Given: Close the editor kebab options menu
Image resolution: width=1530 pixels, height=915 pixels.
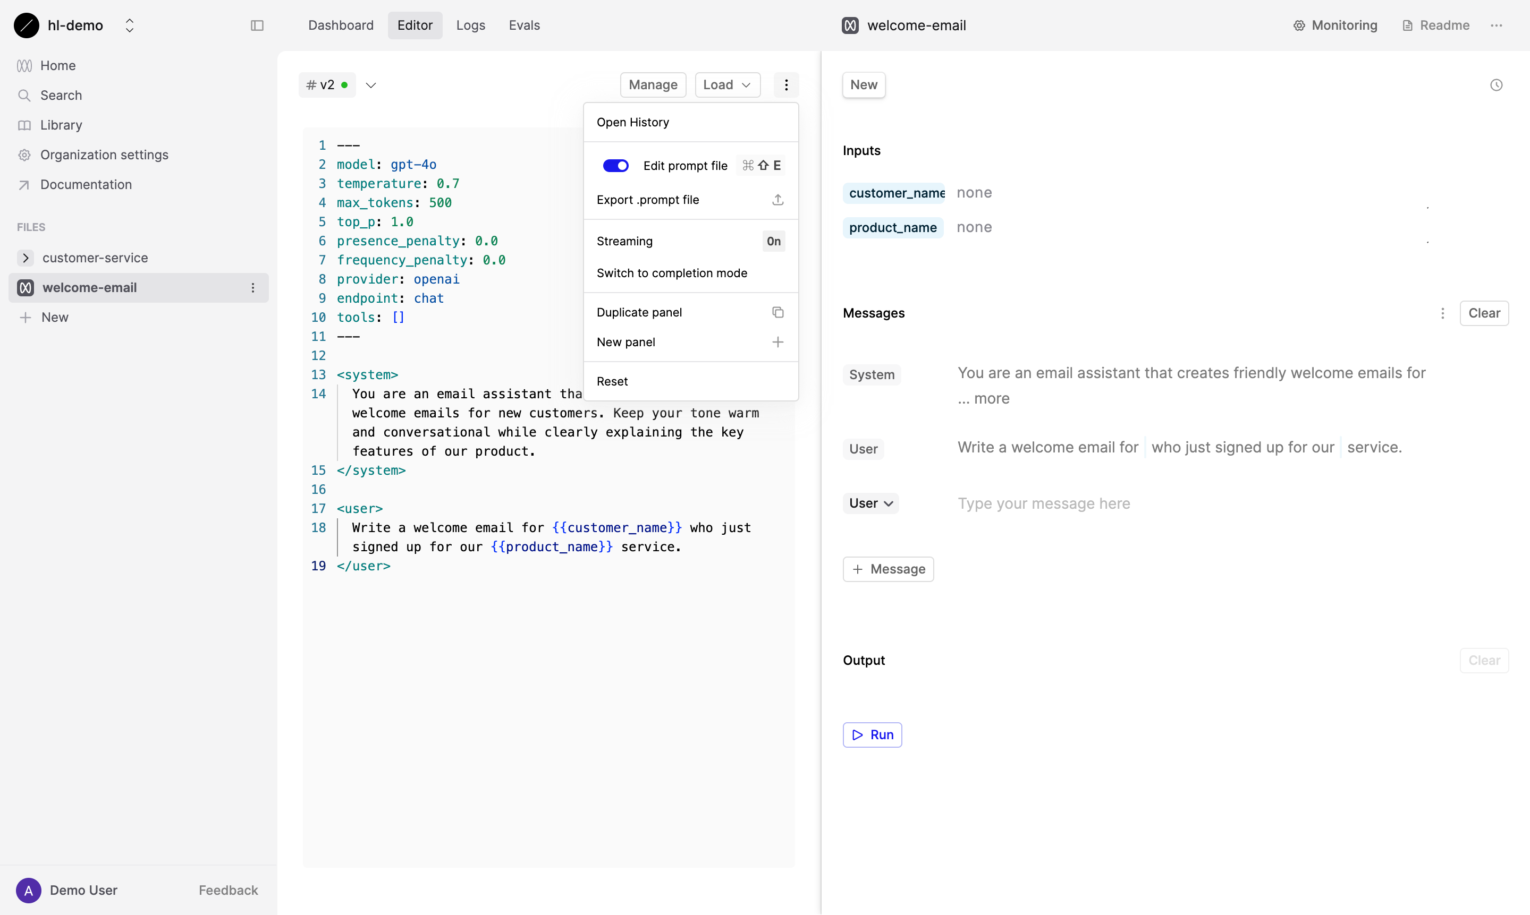Looking at the screenshot, I should pos(786,85).
